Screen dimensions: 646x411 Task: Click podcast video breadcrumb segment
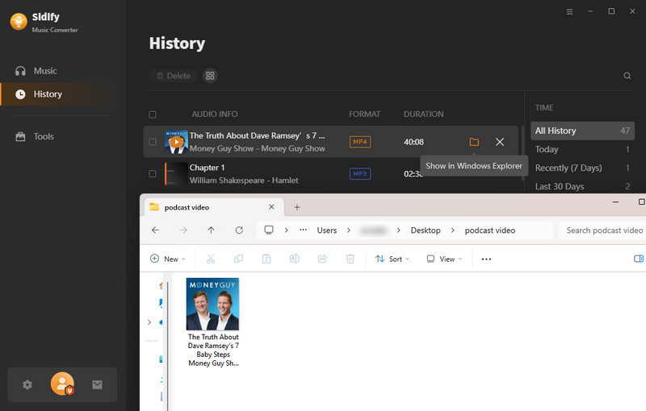tap(490, 230)
